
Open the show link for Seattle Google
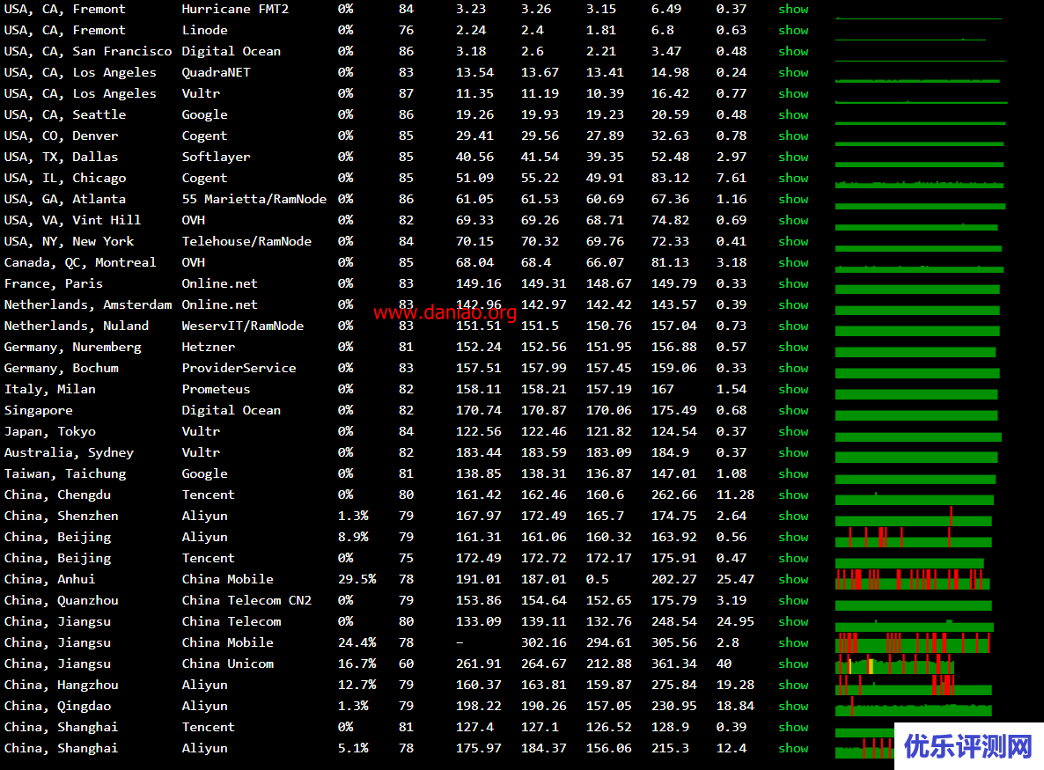pos(793,115)
